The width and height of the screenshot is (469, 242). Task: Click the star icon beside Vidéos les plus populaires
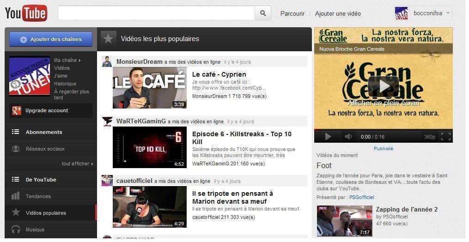pos(108,39)
